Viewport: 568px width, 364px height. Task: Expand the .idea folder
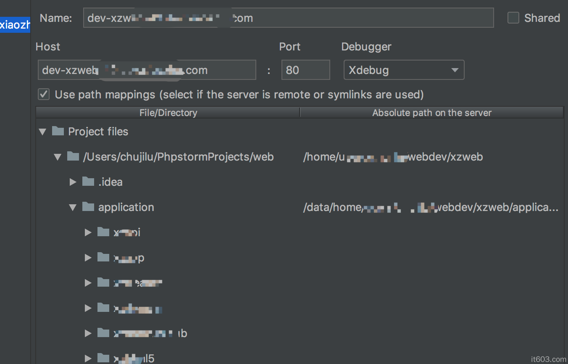[x=73, y=182]
